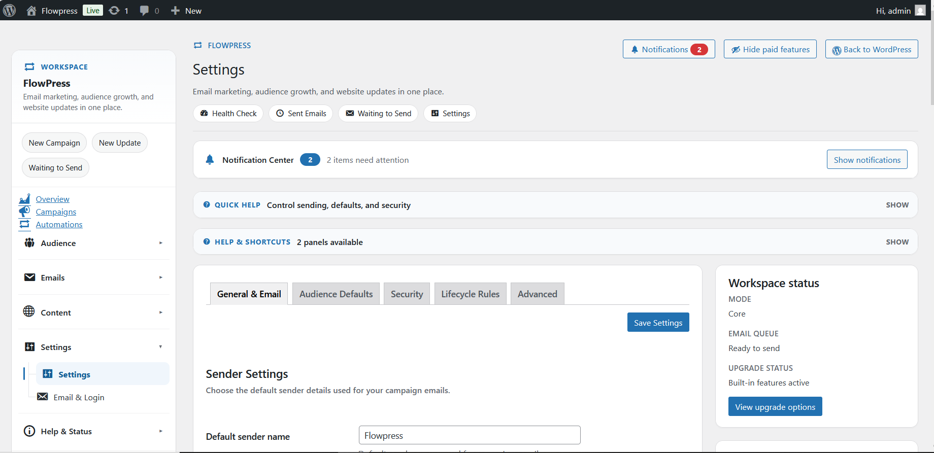This screenshot has width=934, height=453.
Task: Click the admin avatar icon at top right
Action: pos(920,11)
